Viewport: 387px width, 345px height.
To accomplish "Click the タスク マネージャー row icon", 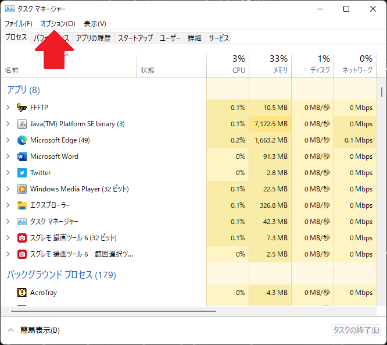I will pyautogui.click(x=22, y=222).
